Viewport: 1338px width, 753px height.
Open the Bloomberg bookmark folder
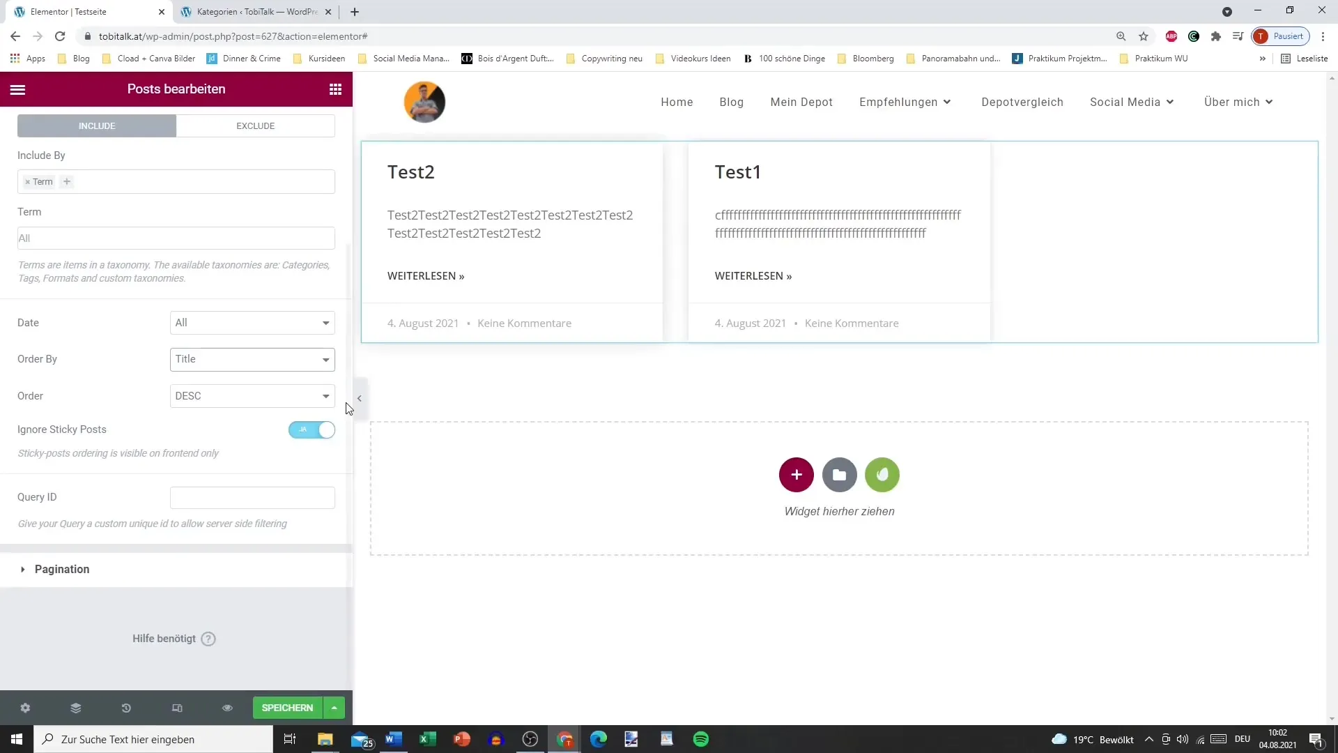pos(866,59)
